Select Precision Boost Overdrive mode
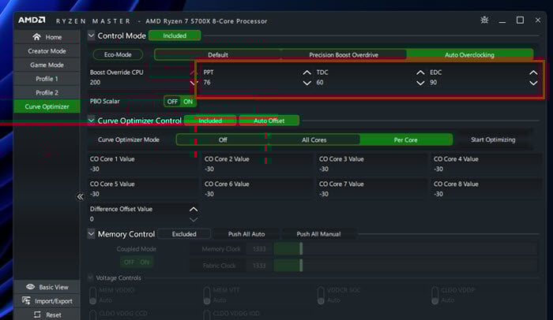Viewport: 553px width, 320px height. pos(344,54)
